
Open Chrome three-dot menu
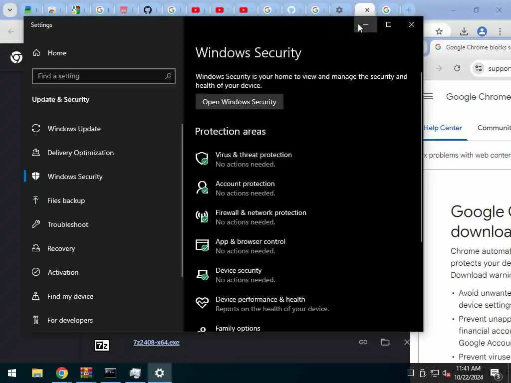pos(500,31)
